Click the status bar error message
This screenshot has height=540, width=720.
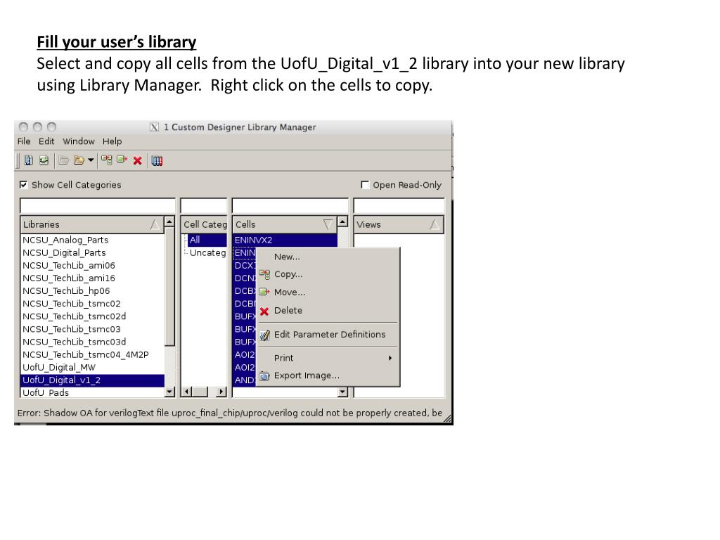click(x=230, y=413)
